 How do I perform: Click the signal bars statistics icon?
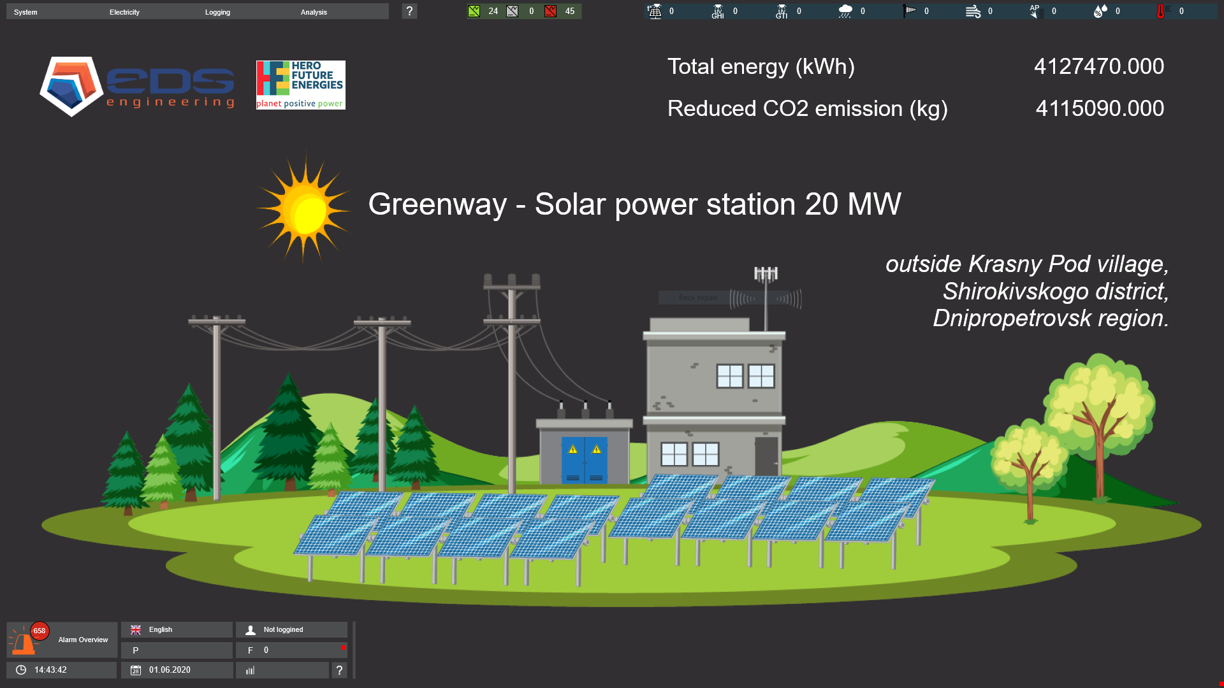pyautogui.click(x=251, y=670)
